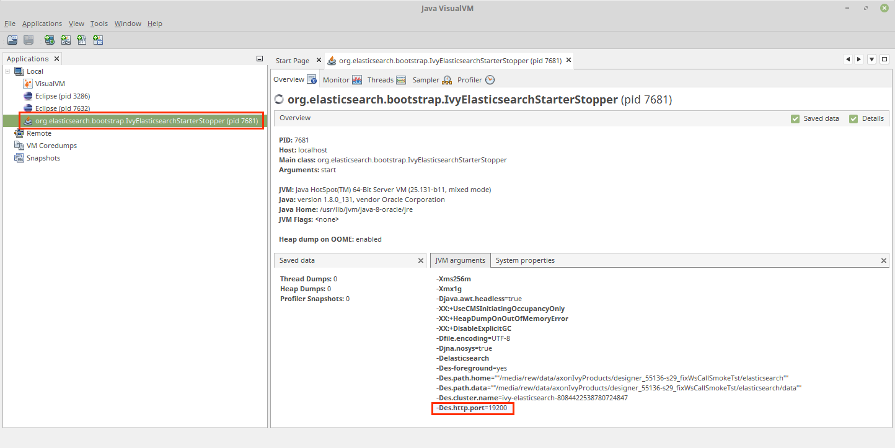Open the View menu
Image resolution: width=895 pixels, height=448 pixels.
point(76,24)
